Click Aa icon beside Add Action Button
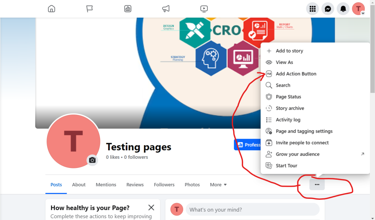 pyautogui.click(x=269, y=74)
